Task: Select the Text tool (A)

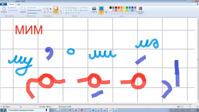Action: point(50,9)
